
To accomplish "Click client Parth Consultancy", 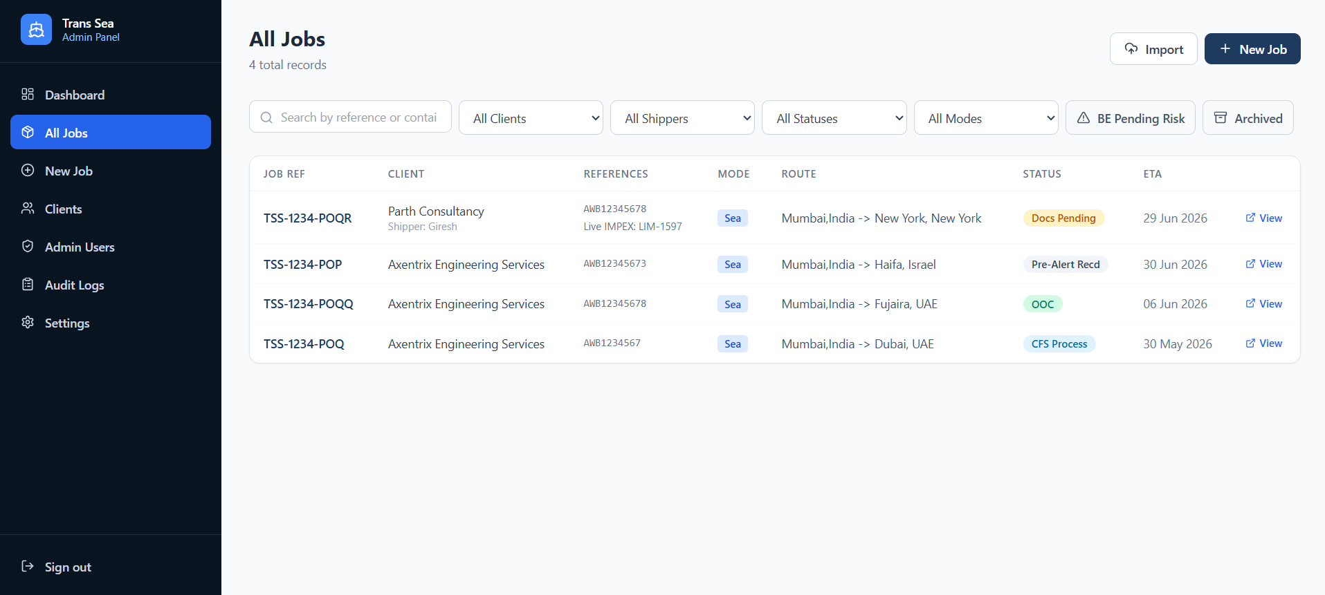I will pyautogui.click(x=436, y=211).
